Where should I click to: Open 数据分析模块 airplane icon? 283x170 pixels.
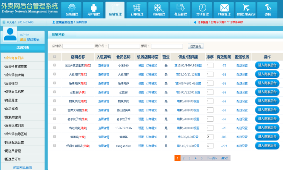tap(246, 8)
